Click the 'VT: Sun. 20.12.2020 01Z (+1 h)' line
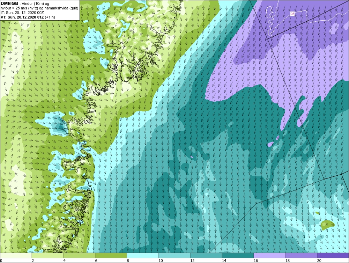Image resolution: width=349 pixels, height=263 pixels. point(28,17)
